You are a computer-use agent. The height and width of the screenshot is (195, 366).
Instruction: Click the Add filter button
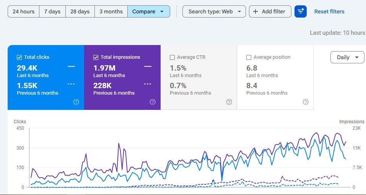pyautogui.click(x=270, y=11)
